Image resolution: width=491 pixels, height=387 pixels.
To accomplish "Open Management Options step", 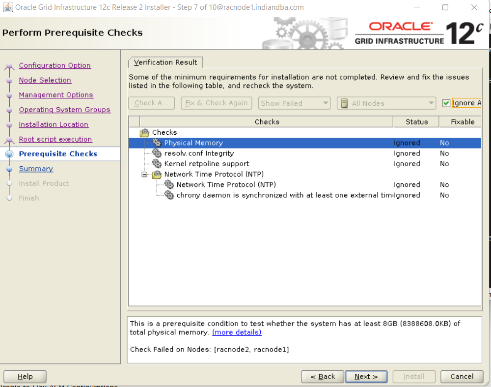I will pyautogui.click(x=56, y=95).
